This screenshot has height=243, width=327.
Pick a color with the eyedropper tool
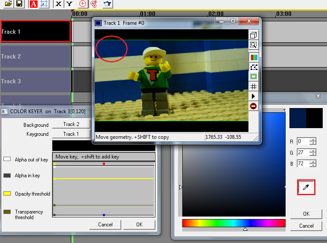click(306, 187)
